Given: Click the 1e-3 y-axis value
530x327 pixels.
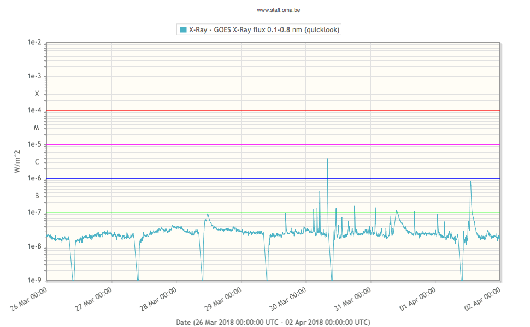Looking at the screenshot, I should (x=34, y=76).
